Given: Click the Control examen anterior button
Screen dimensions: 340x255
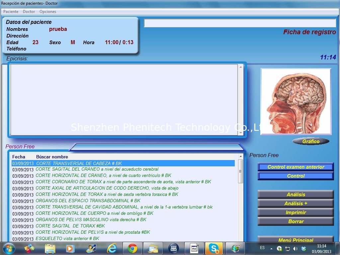Looking at the screenshot, I should (x=296, y=167).
